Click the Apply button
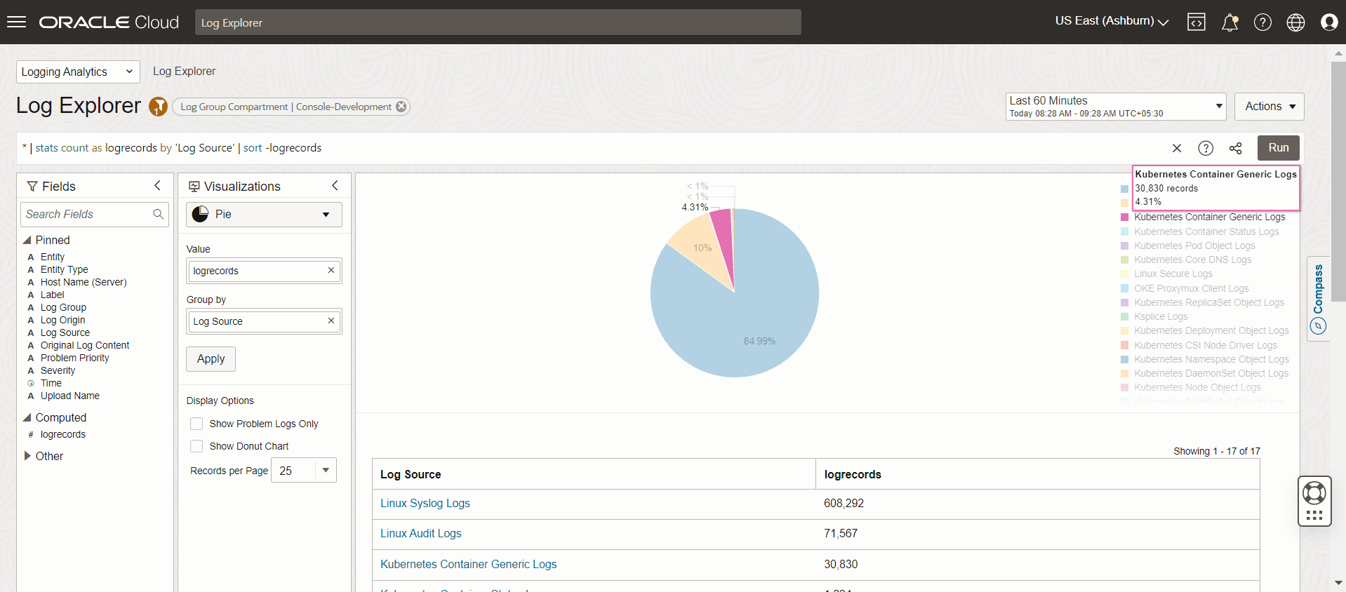 (211, 358)
